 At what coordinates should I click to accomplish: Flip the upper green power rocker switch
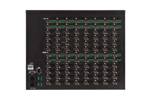[39, 78]
